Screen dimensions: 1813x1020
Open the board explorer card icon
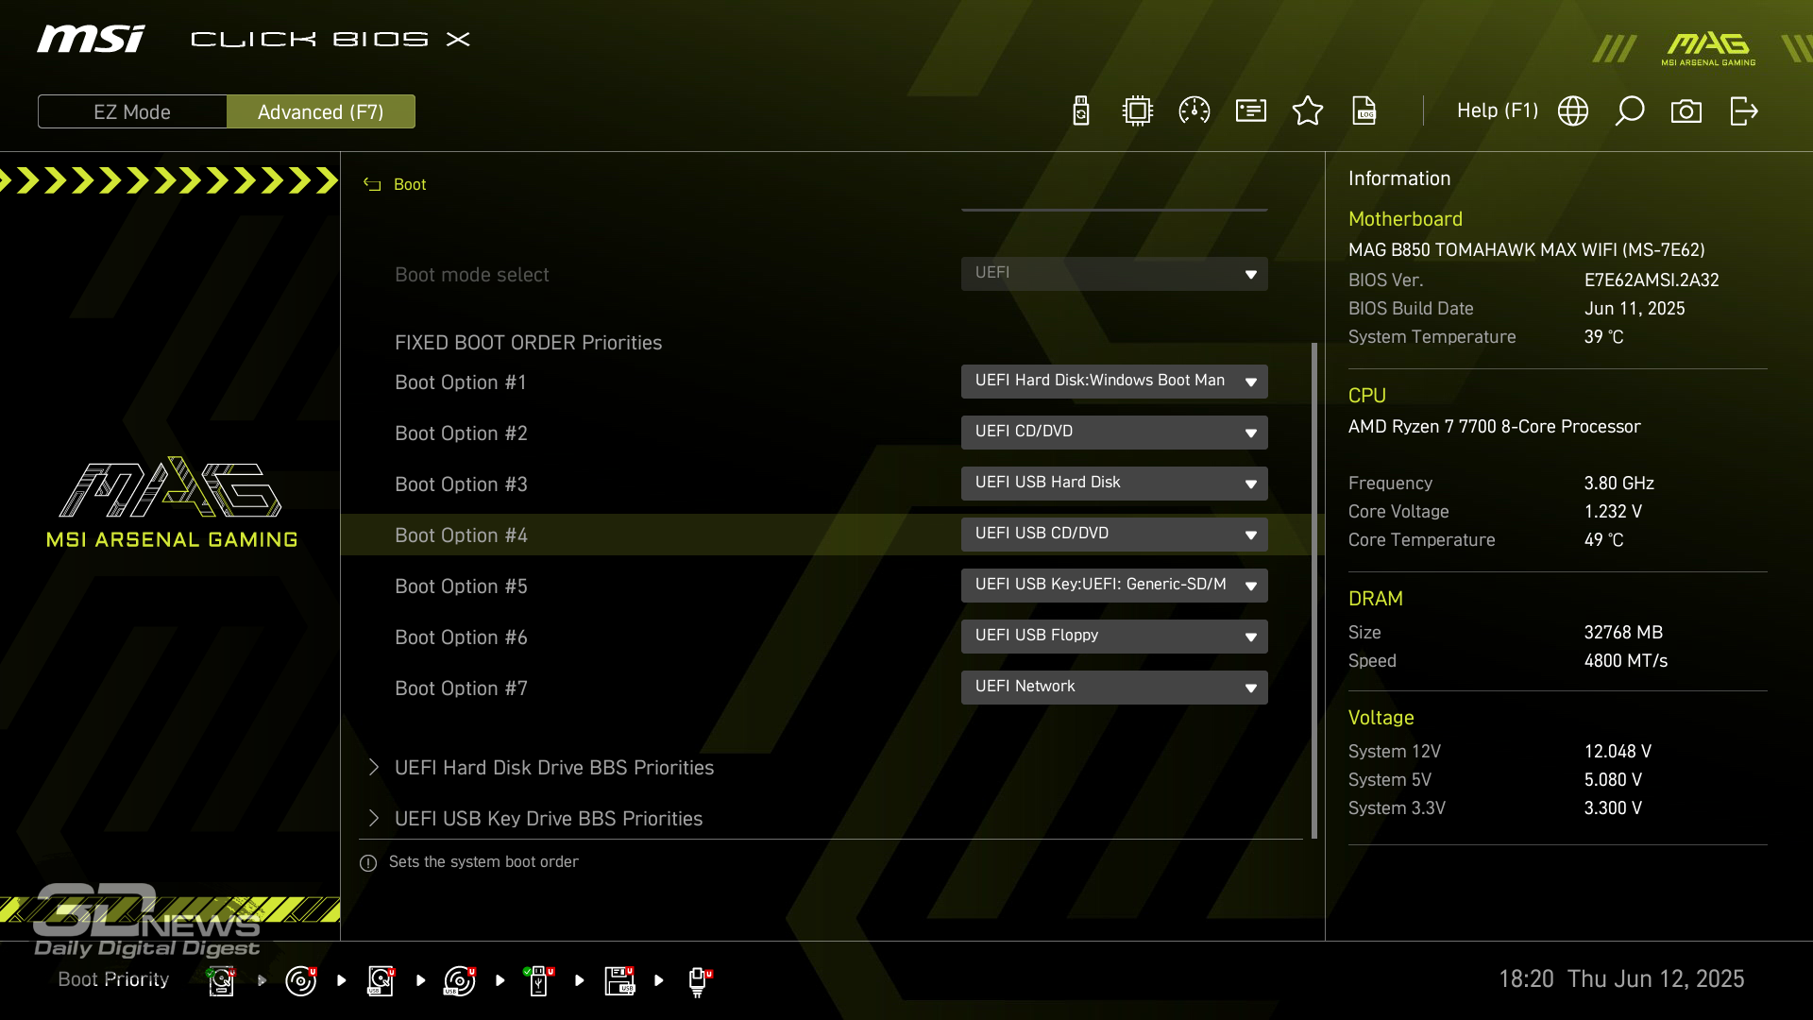pyautogui.click(x=1251, y=111)
